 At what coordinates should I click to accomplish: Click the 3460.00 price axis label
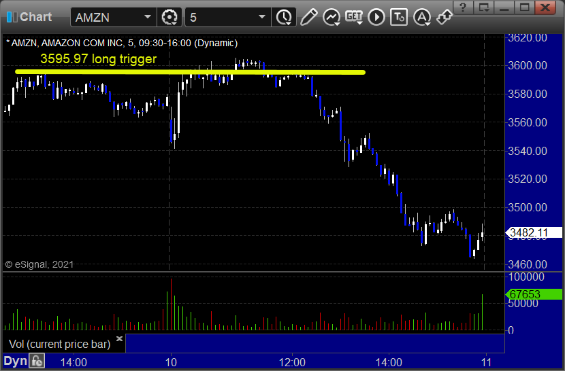(x=528, y=264)
